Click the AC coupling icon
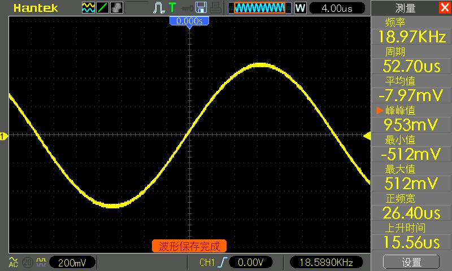This screenshot has width=452, height=271. pyautogui.click(x=13, y=262)
